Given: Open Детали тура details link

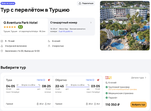Looking at the screenshot, I should [139, 78].
